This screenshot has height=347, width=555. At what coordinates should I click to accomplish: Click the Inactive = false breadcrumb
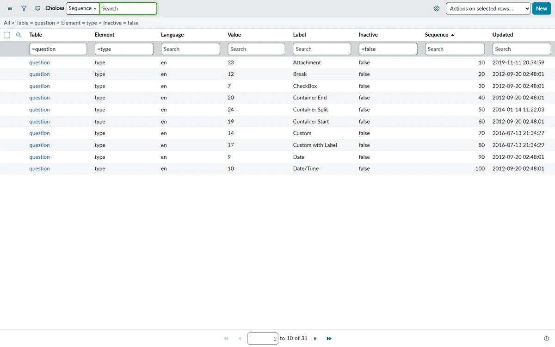[121, 23]
